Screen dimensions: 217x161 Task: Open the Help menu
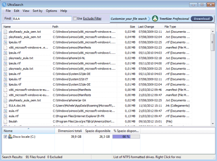(x=64, y=11)
